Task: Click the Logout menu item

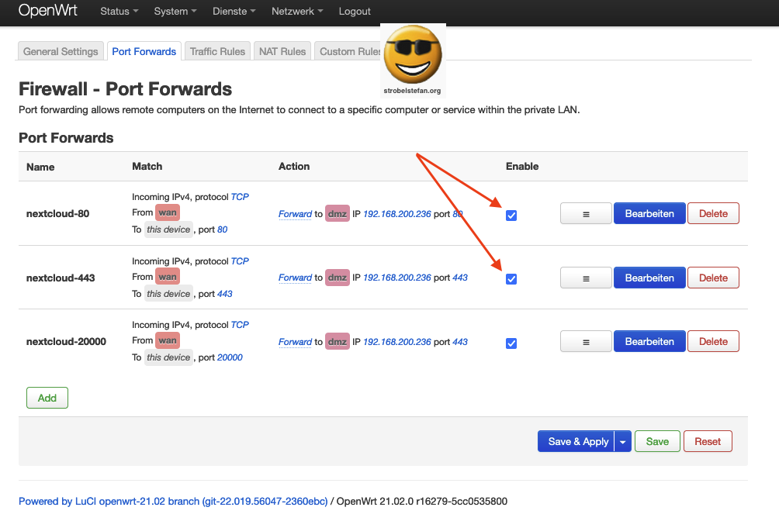Action: click(x=355, y=11)
